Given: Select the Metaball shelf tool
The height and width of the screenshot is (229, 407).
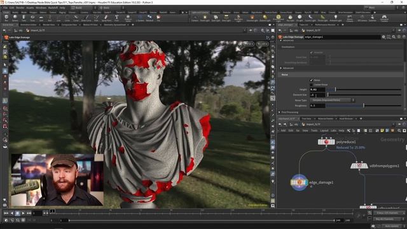Looking at the screenshot, I should point(149,18).
